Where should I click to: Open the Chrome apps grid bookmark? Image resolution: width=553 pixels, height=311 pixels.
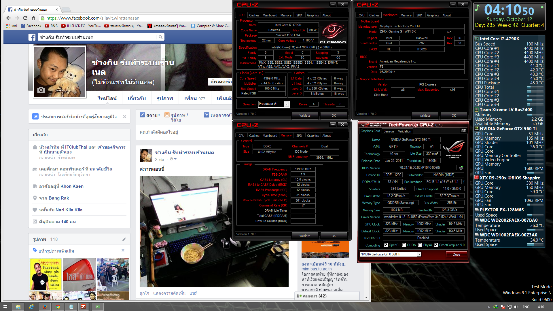point(8,26)
